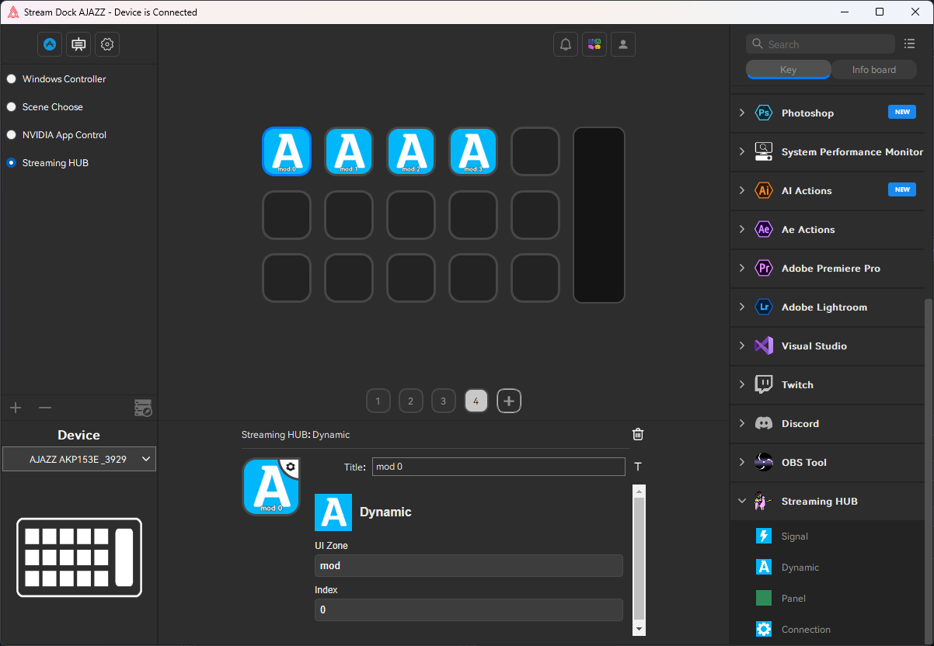The height and width of the screenshot is (646, 934).
Task: Go to page 1
Action: coord(378,401)
